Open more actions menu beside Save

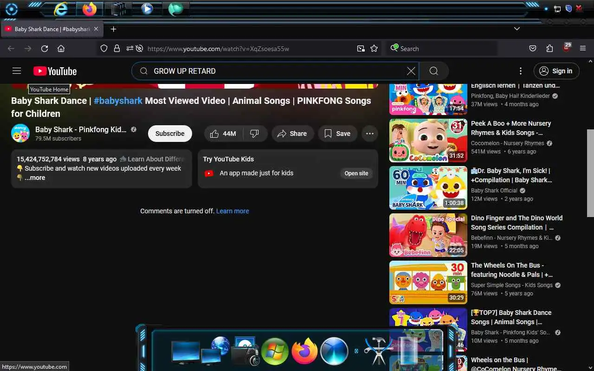click(x=370, y=134)
